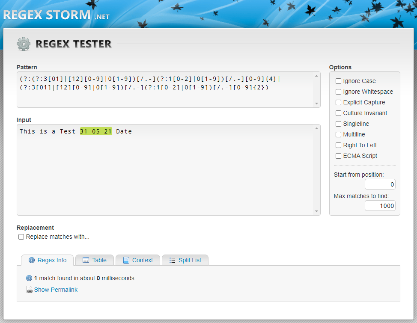Click the Replacement section label
The width and height of the screenshot is (417, 323).
35,228
